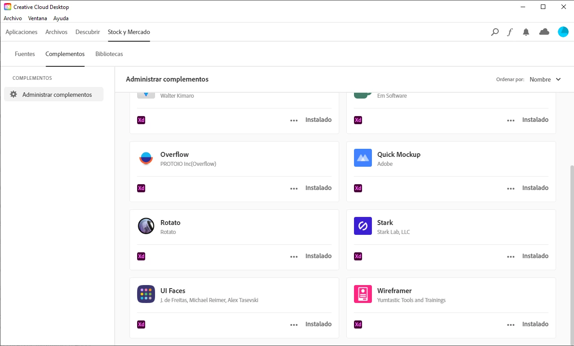The height and width of the screenshot is (346, 574).
Task: Click the UI Faces plugin title
Action: click(173, 291)
